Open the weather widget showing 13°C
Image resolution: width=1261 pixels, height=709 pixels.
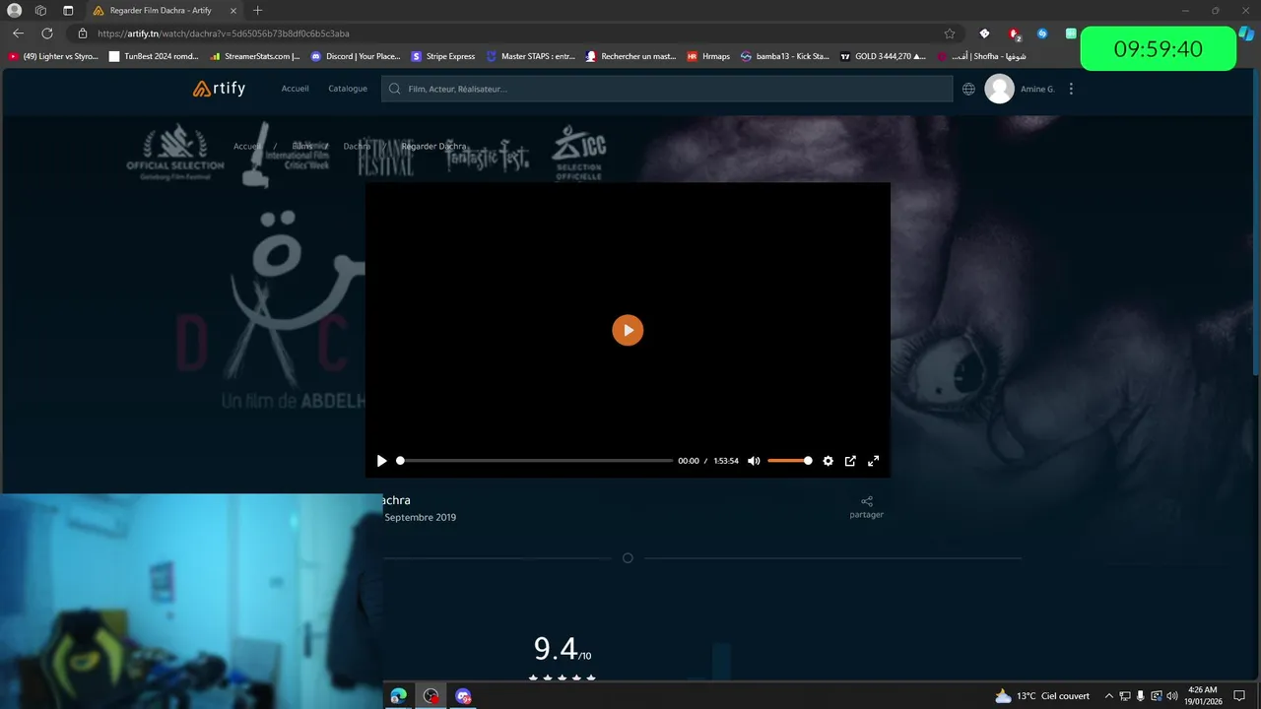coord(1041,696)
